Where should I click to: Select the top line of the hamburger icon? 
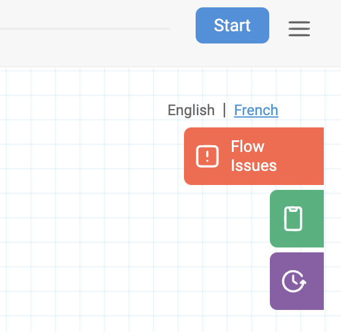point(299,23)
